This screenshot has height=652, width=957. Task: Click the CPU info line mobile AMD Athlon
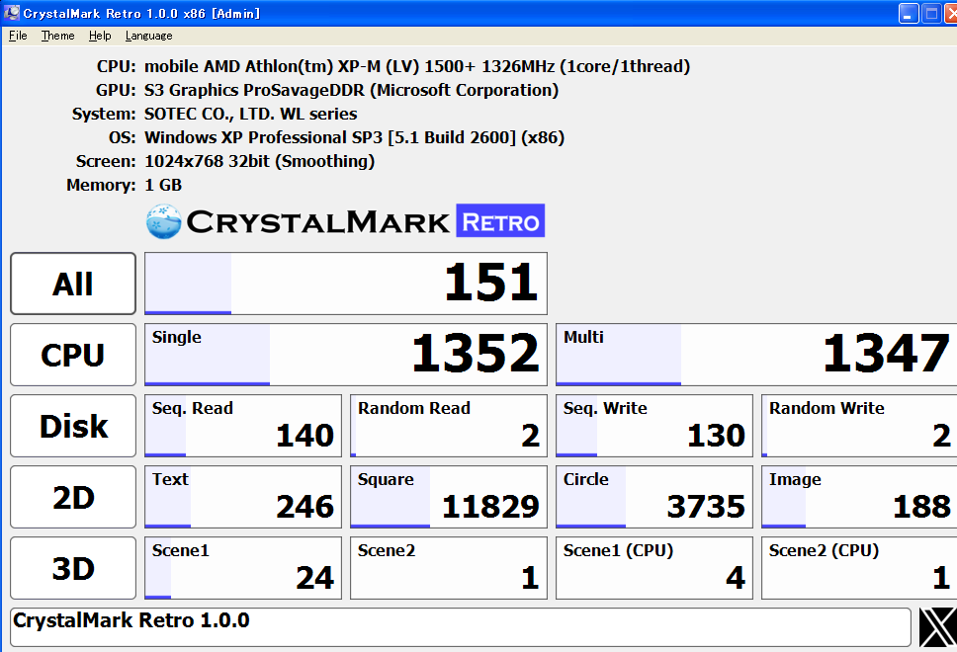click(x=417, y=66)
